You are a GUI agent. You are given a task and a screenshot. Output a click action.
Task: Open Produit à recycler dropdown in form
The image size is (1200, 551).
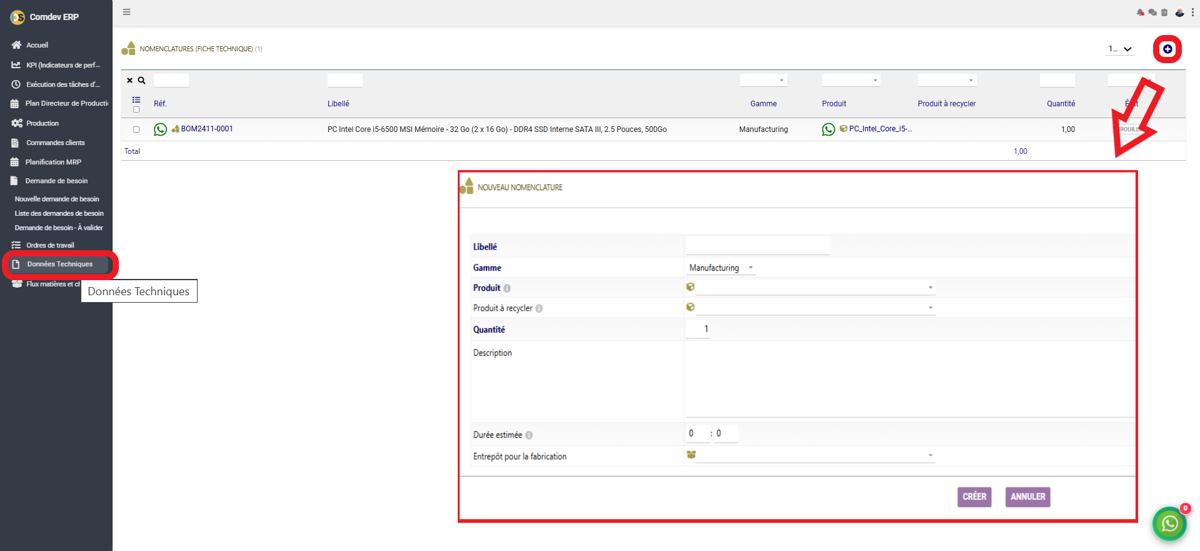tap(815, 308)
